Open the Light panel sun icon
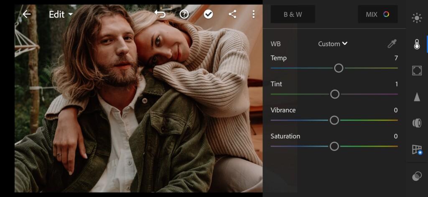 point(417,18)
